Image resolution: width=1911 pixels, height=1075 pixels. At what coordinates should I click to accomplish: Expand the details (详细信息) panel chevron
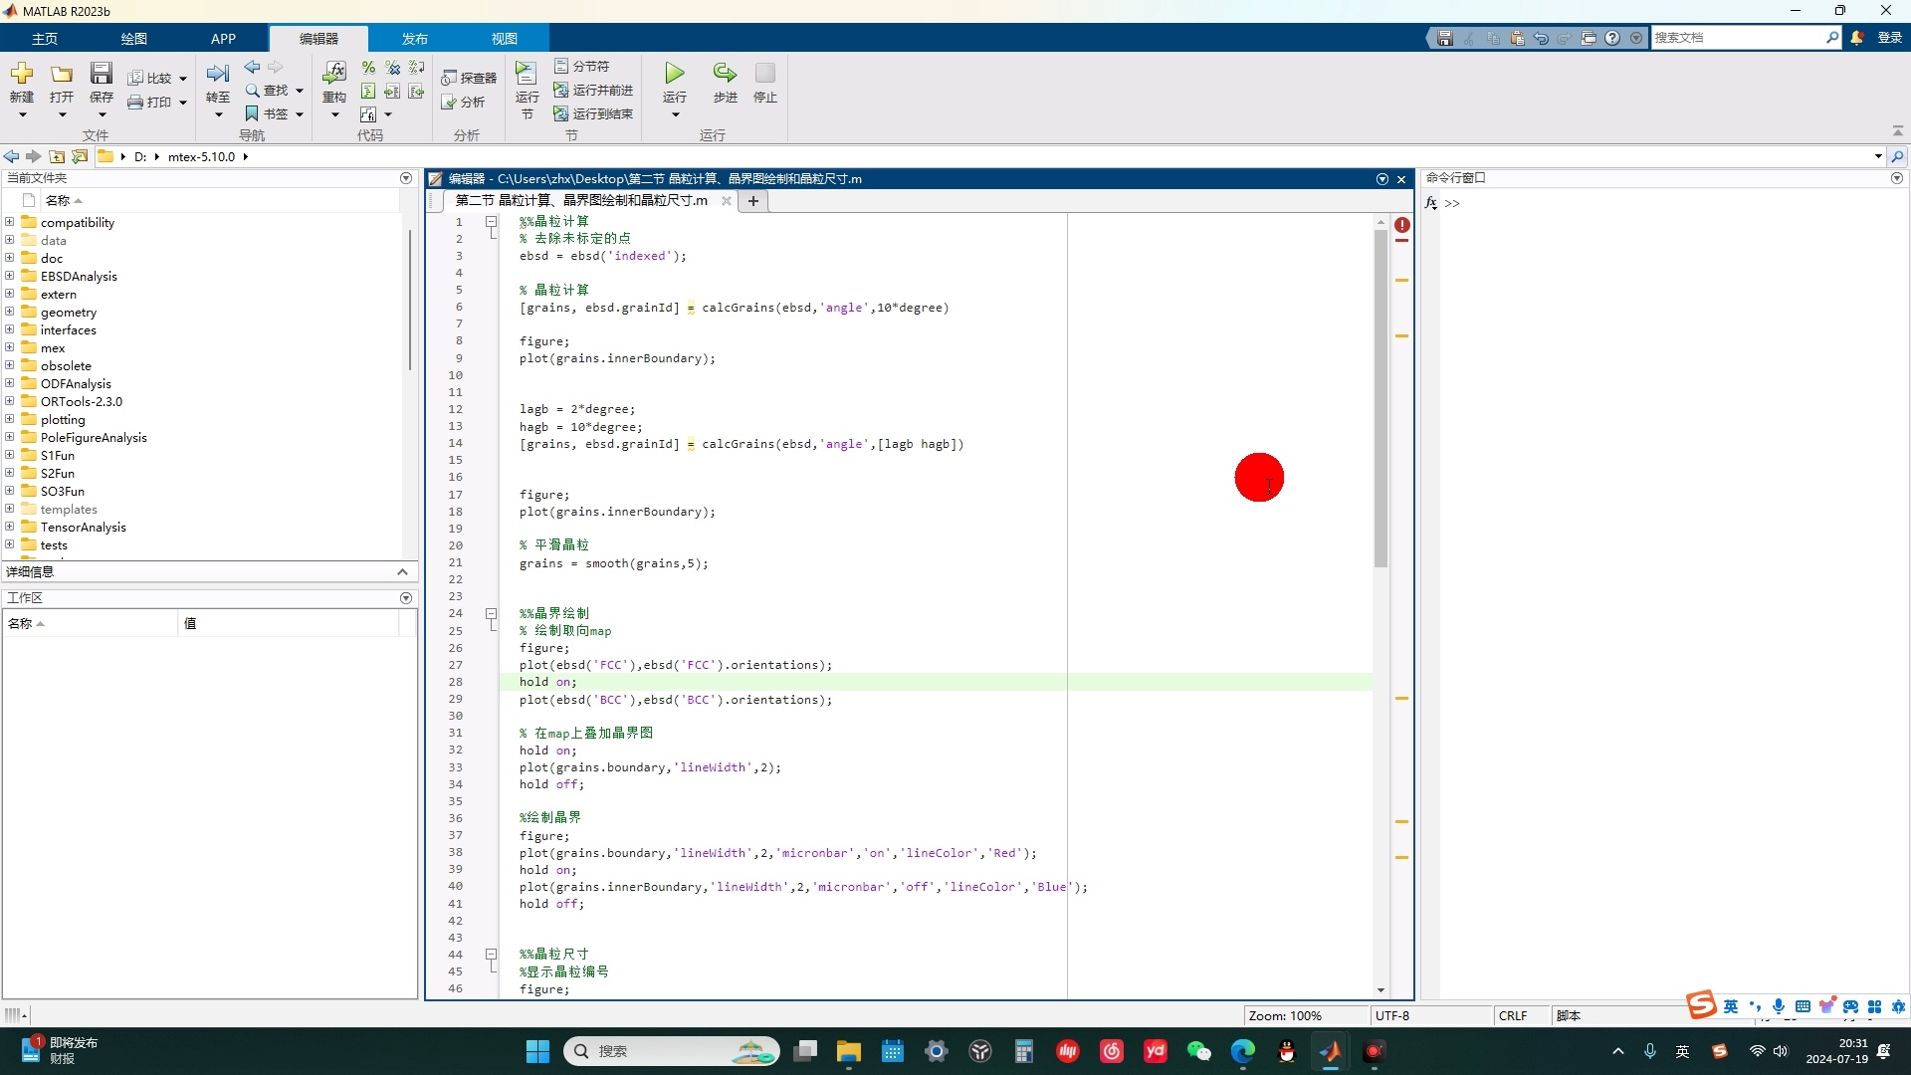pos(402,571)
